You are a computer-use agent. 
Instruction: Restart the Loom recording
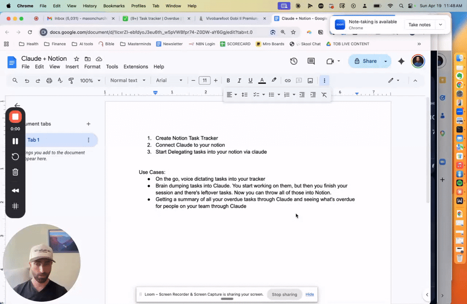[x=16, y=157]
